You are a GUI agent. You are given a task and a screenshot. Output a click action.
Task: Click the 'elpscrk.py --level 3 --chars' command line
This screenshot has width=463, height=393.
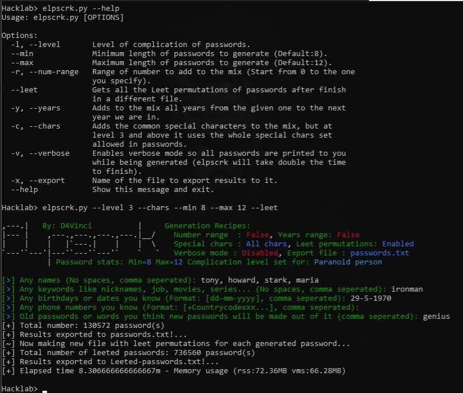pyautogui.click(x=160, y=208)
